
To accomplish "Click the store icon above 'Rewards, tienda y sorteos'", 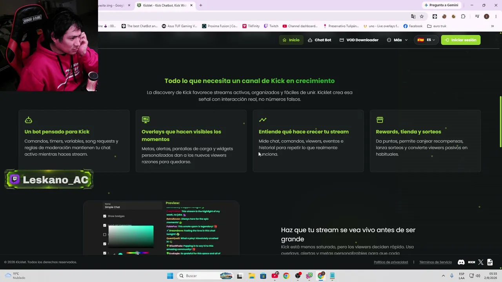I will click(x=380, y=119).
